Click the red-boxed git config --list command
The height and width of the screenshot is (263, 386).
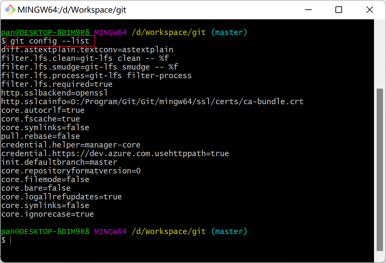click(50, 41)
